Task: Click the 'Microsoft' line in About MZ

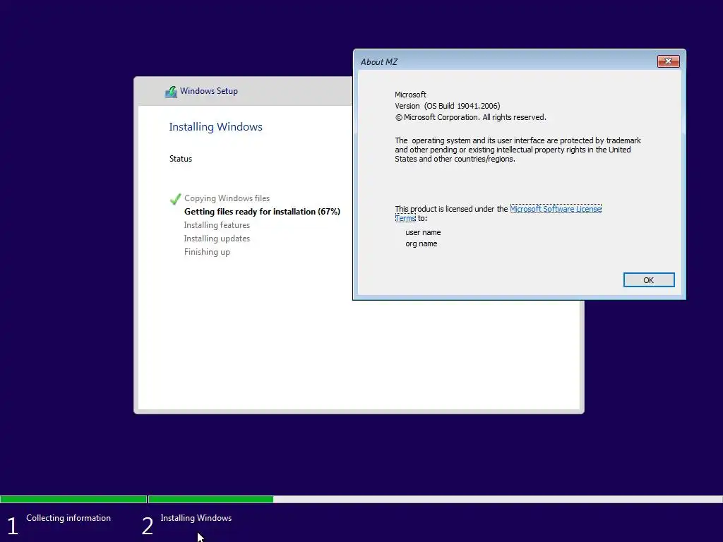Action: coord(410,95)
